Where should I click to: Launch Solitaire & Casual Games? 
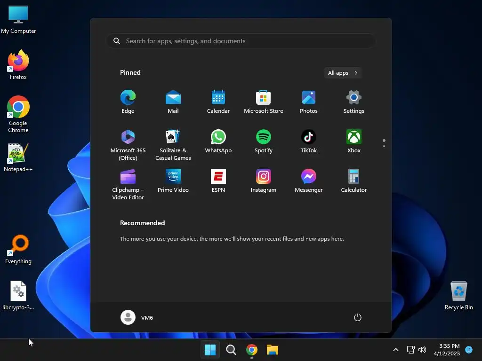click(173, 145)
